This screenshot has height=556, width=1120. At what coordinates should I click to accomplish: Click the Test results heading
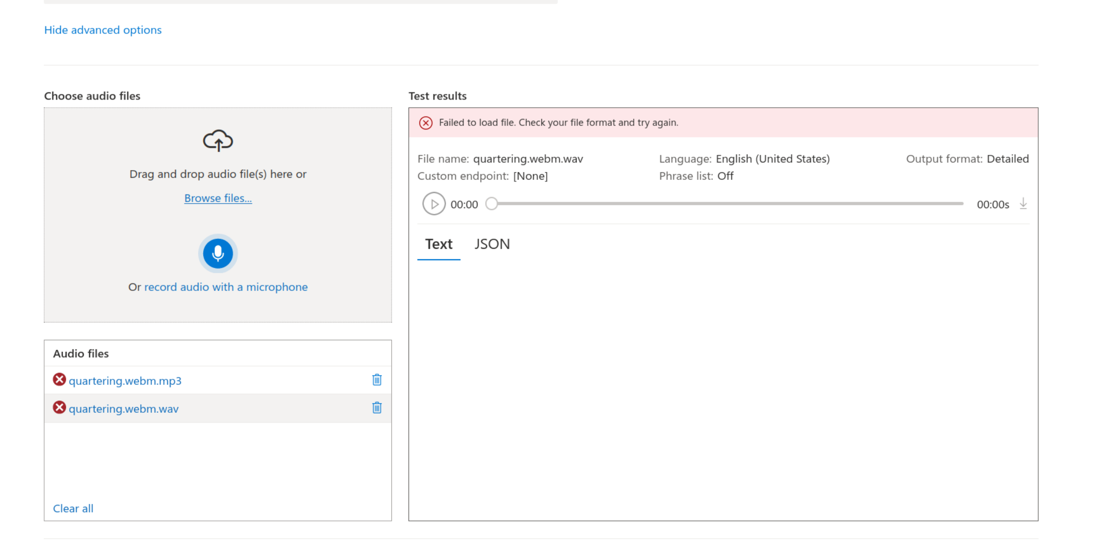click(x=438, y=96)
